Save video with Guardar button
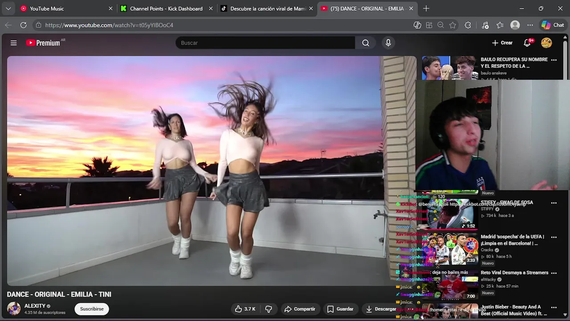 (x=340, y=309)
